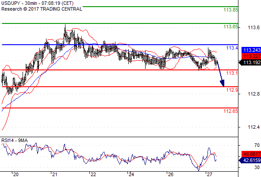Click the USD/JPY 30min chart title
The height and width of the screenshot is (177, 261).
(x=38, y=3)
